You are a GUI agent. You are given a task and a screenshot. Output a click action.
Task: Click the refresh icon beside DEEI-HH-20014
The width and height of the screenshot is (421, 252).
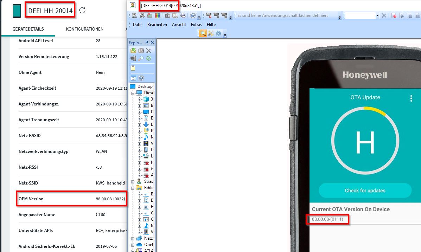coord(82,11)
